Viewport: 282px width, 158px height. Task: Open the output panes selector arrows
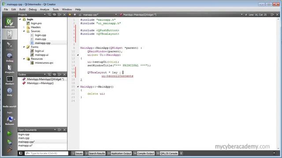click(181, 153)
